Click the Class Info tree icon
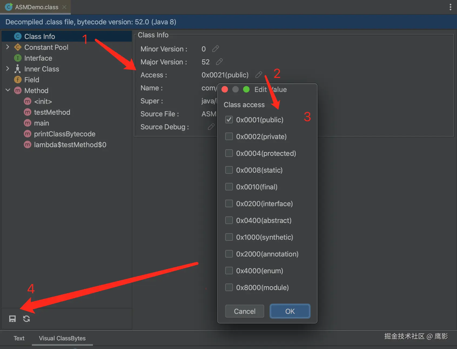The width and height of the screenshot is (457, 349). [18, 36]
